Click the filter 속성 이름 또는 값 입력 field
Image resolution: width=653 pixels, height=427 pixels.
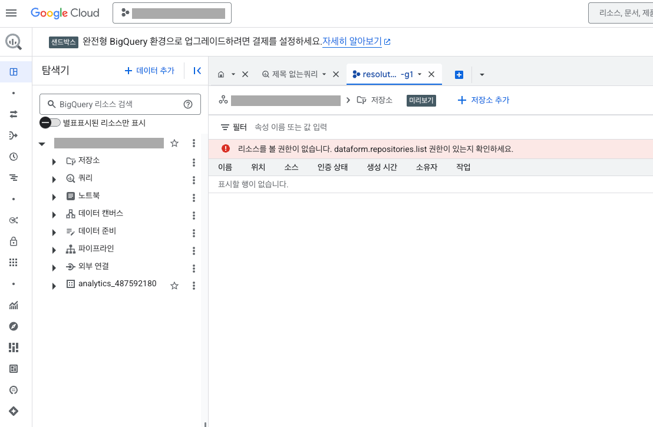pos(291,127)
